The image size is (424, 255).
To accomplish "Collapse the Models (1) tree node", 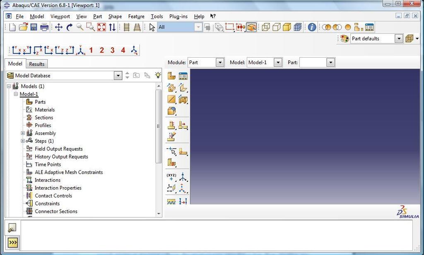I will (9, 86).
